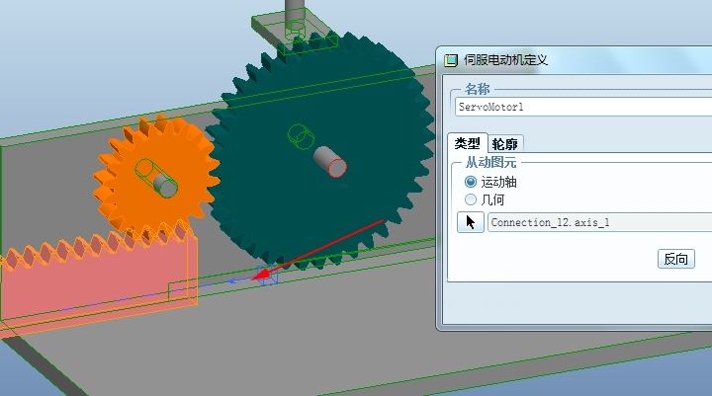Click the Connection_12.axis_1 field
Viewport: 712px width, 396px height.
tap(599, 223)
